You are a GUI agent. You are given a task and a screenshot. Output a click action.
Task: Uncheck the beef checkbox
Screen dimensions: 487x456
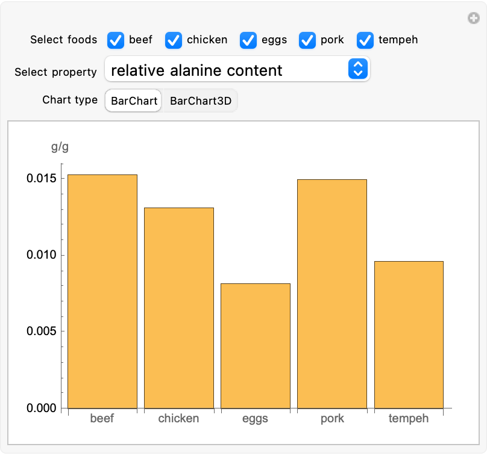point(116,40)
